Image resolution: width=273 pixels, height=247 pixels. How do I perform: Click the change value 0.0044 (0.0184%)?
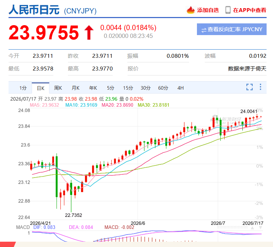click(128, 28)
